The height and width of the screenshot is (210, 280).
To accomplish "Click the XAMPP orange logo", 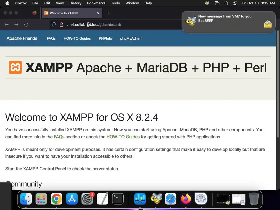I will click(x=15, y=67).
